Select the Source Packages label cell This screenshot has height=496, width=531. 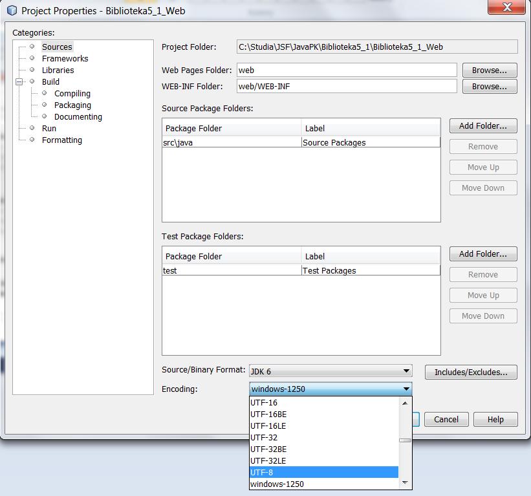[371, 142]
